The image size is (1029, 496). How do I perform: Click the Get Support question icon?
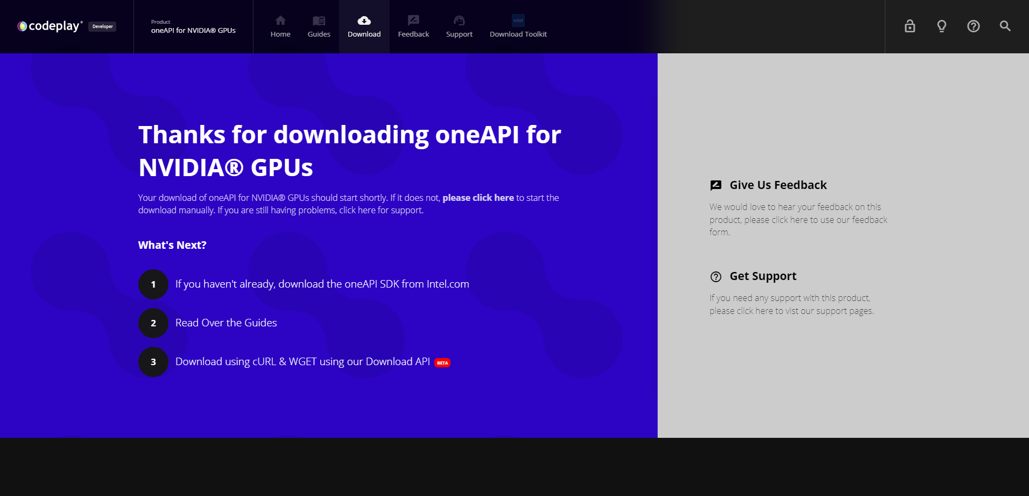(716, 277)
